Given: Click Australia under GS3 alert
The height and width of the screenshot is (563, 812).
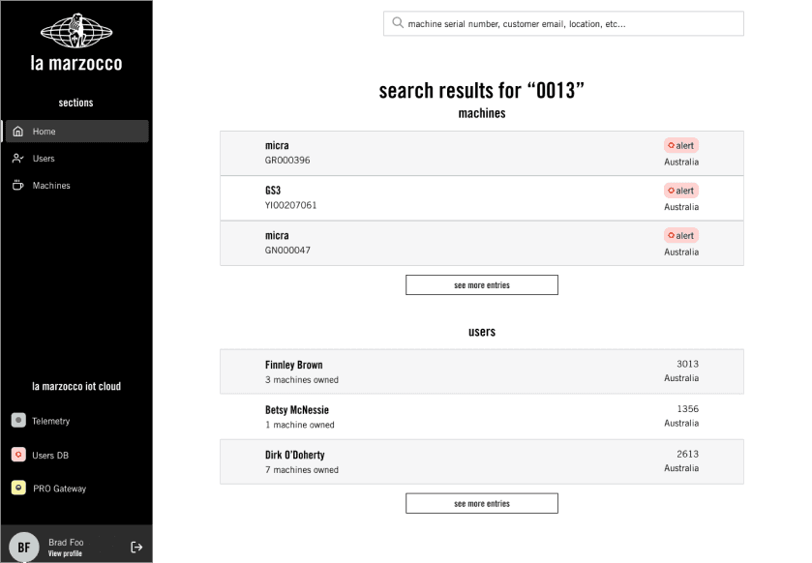Looking at the screenshot, I should [681, 207].
